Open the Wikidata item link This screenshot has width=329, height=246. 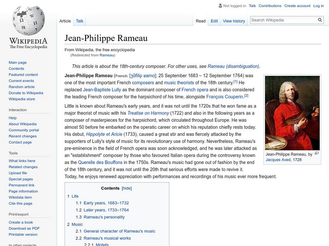[20, 197]
